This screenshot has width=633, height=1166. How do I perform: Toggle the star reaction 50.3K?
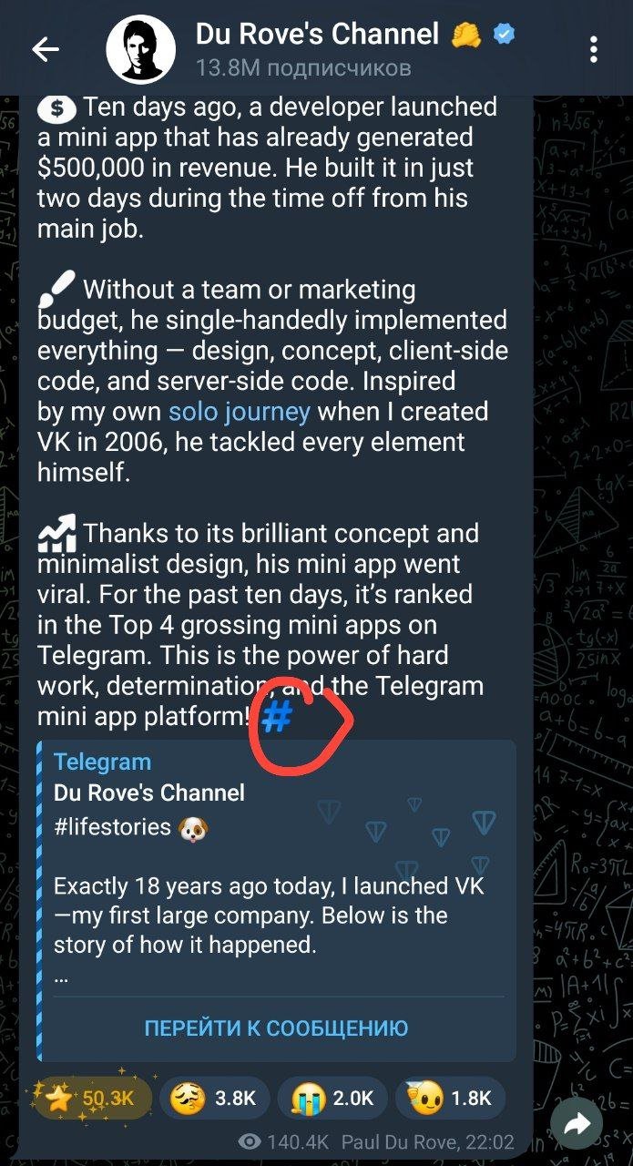[93, 1099]
